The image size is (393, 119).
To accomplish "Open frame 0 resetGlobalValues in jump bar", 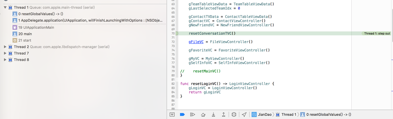I will [326, 114].
